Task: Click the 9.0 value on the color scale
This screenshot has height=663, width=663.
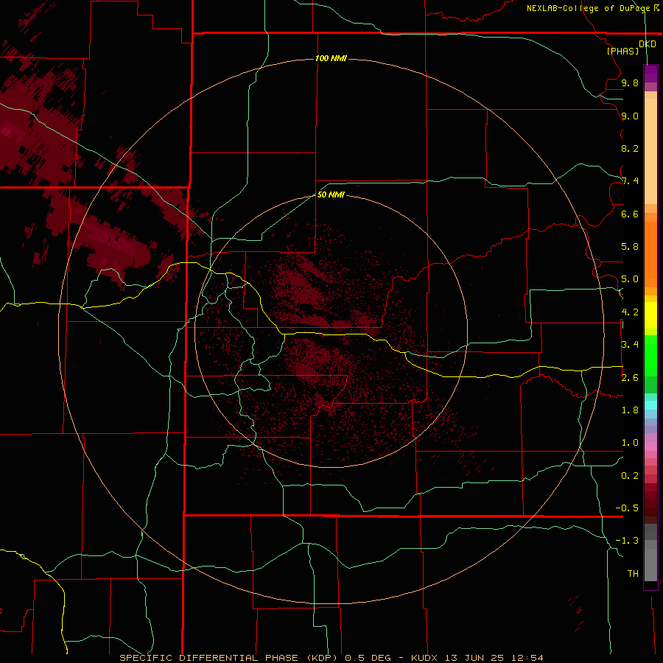Action: tap(630, 116)
